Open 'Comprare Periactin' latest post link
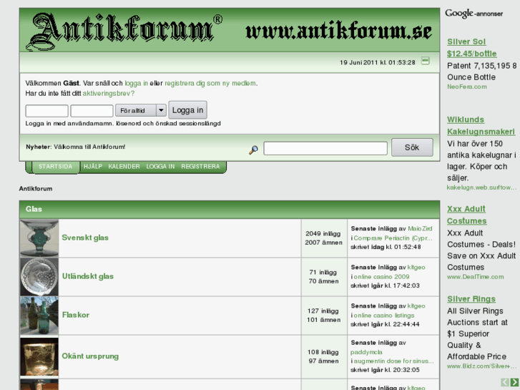This screenshot has height=390, width=520. pyautogui.click(x=393, y=238)
